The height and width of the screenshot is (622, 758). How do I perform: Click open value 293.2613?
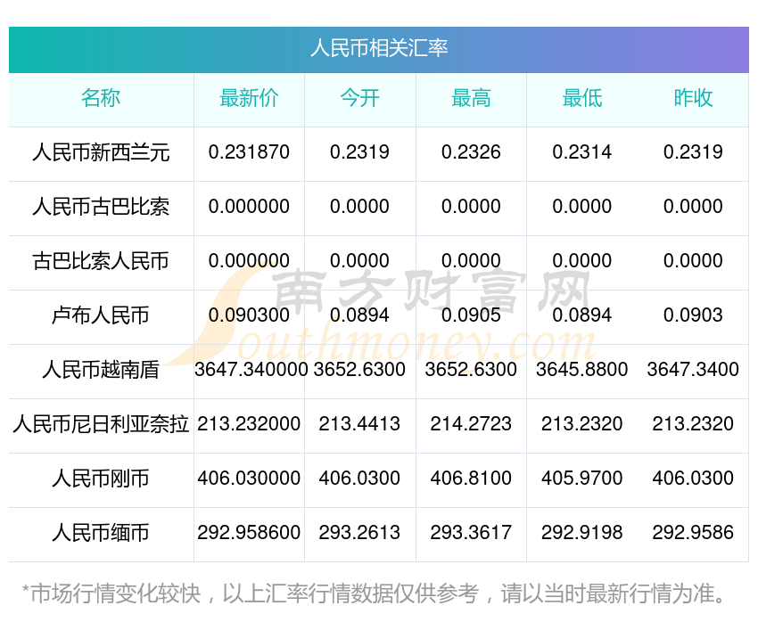click(x=359, y=532)
